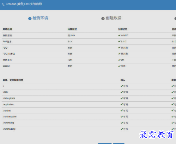Click the write checkmark for ./runtime/log
176x144 pixels.
[x=122, y=123]
